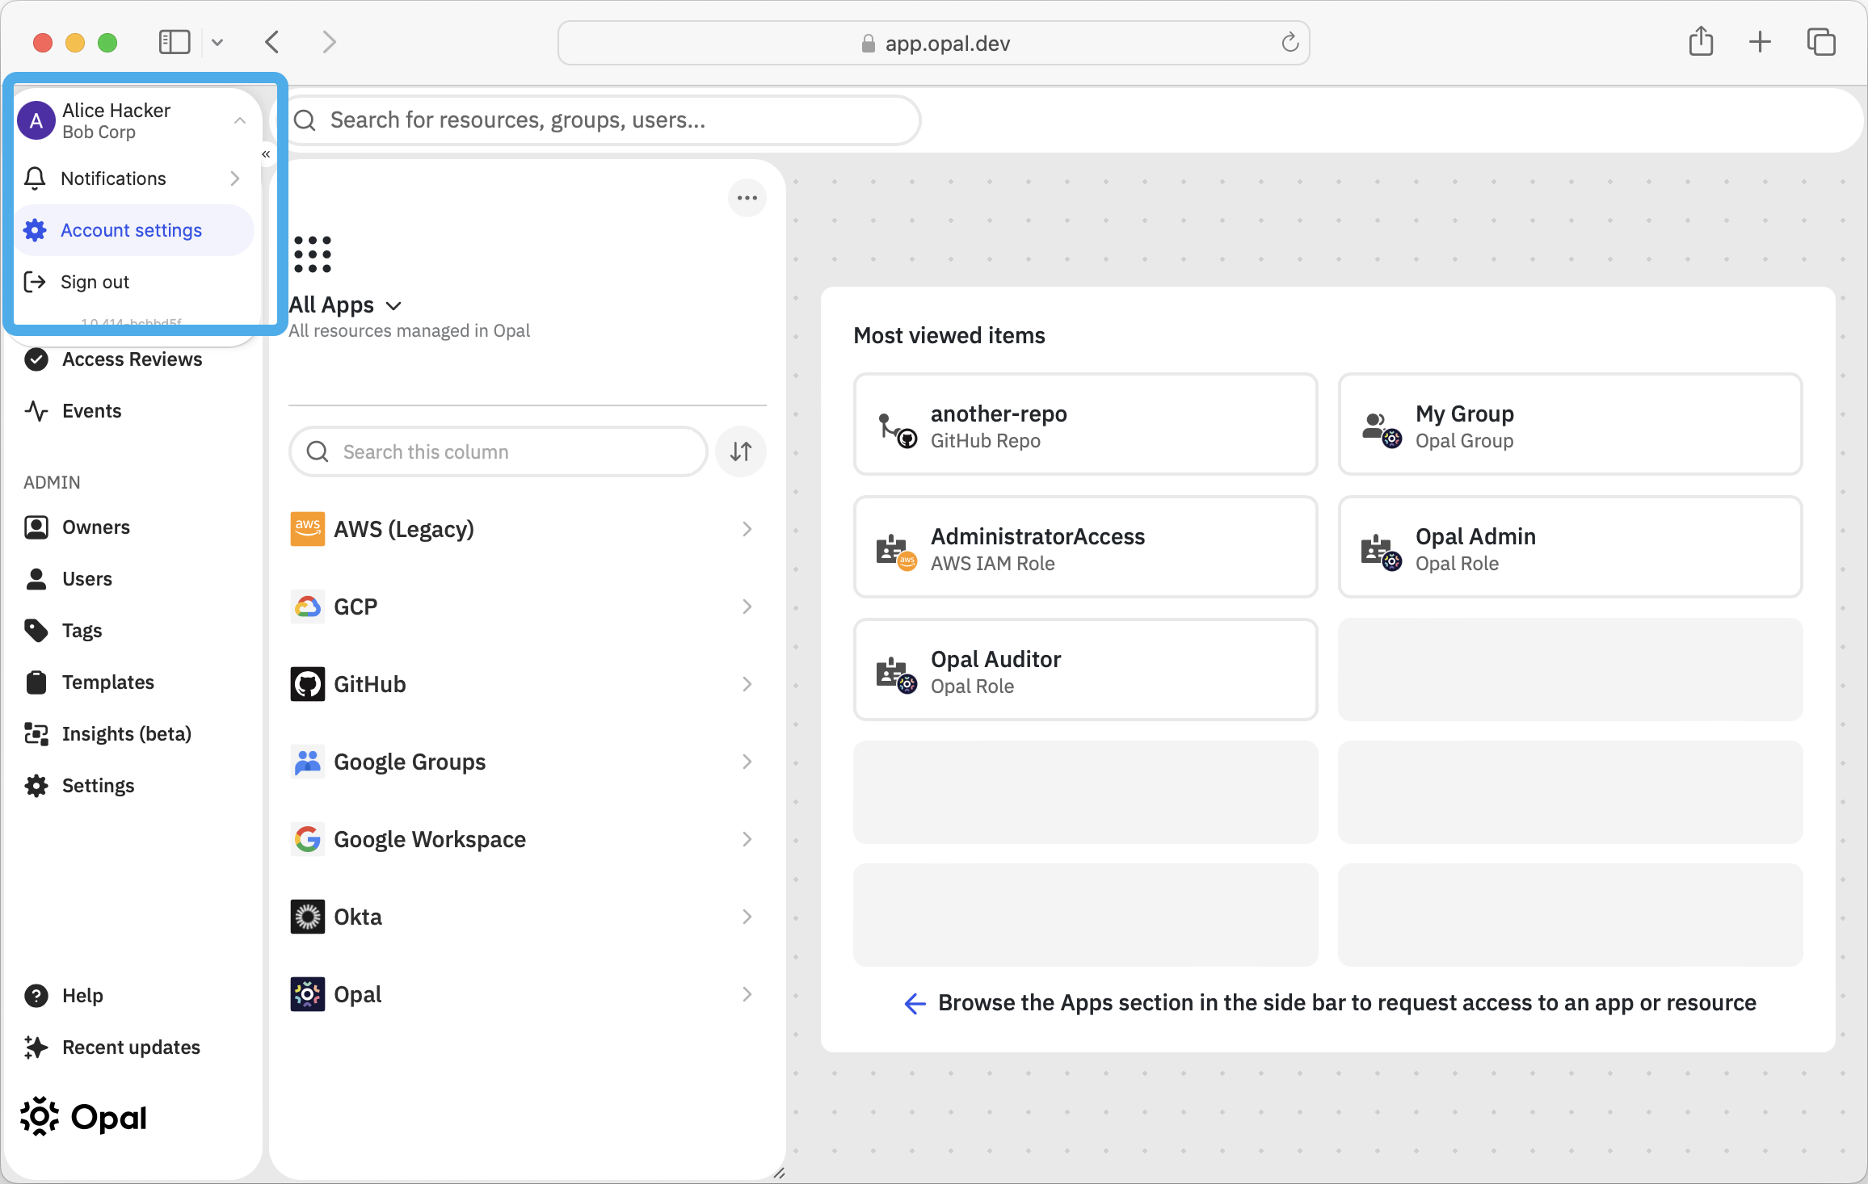Viewport: 1868px width, 1184px height.
Task: Click the Opal logo at bottom
Action: point(84,1118)
